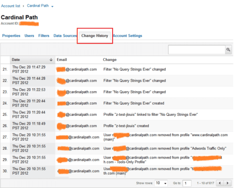Click the row 30 email address

tap(79, 171)
